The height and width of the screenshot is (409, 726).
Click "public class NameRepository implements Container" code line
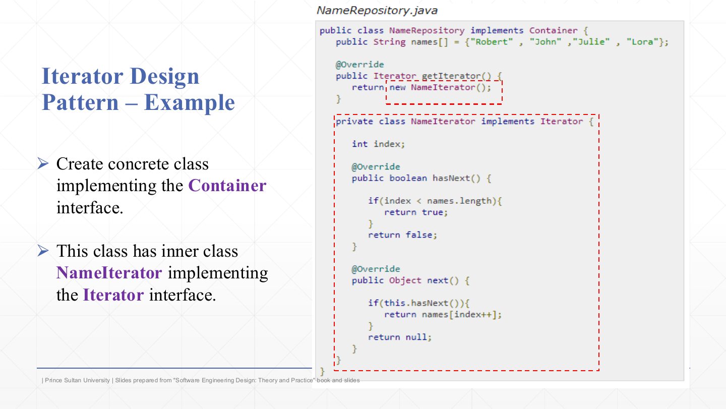(x=453, y=31)
